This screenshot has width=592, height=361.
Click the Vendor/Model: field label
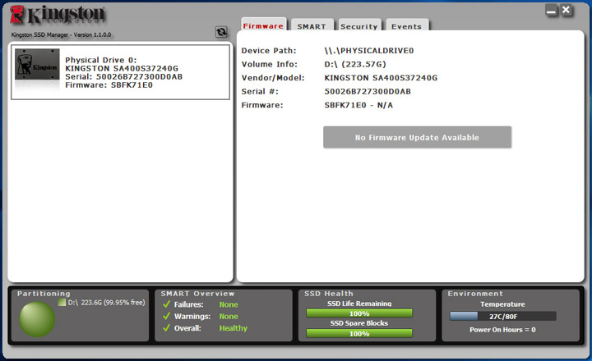coord(273,78)
